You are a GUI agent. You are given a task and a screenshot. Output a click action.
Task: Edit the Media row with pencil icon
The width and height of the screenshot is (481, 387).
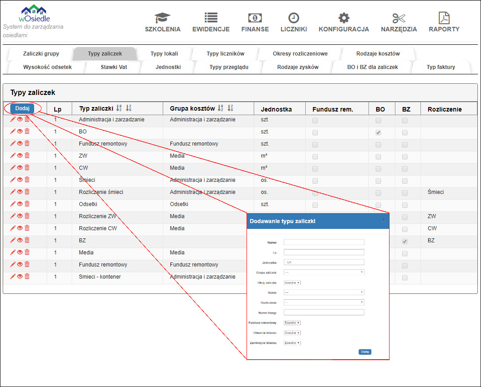[x=13, y=252]
